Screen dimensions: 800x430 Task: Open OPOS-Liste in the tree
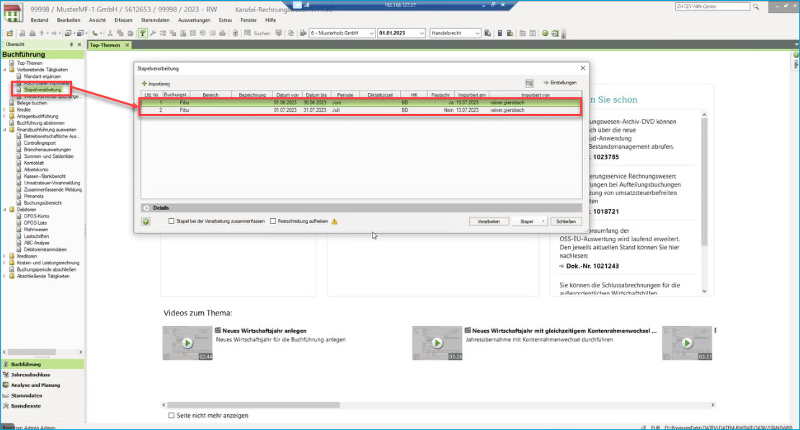coord(35,223)
